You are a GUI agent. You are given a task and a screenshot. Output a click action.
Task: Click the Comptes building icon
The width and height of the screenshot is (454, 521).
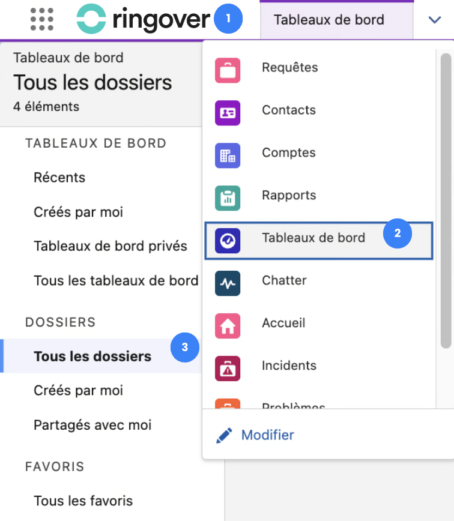[228, 155]
